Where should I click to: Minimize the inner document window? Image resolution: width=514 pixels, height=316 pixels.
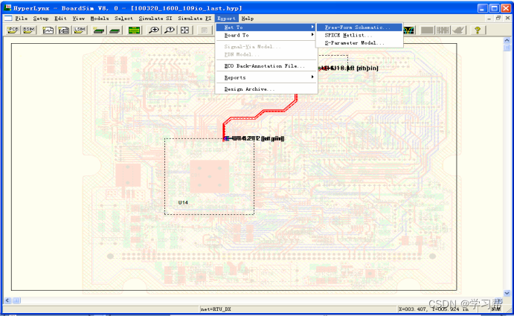coord(489,19)
